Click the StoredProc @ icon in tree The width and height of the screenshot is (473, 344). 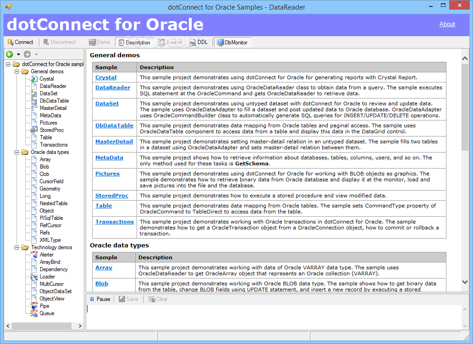click(34, 130)
